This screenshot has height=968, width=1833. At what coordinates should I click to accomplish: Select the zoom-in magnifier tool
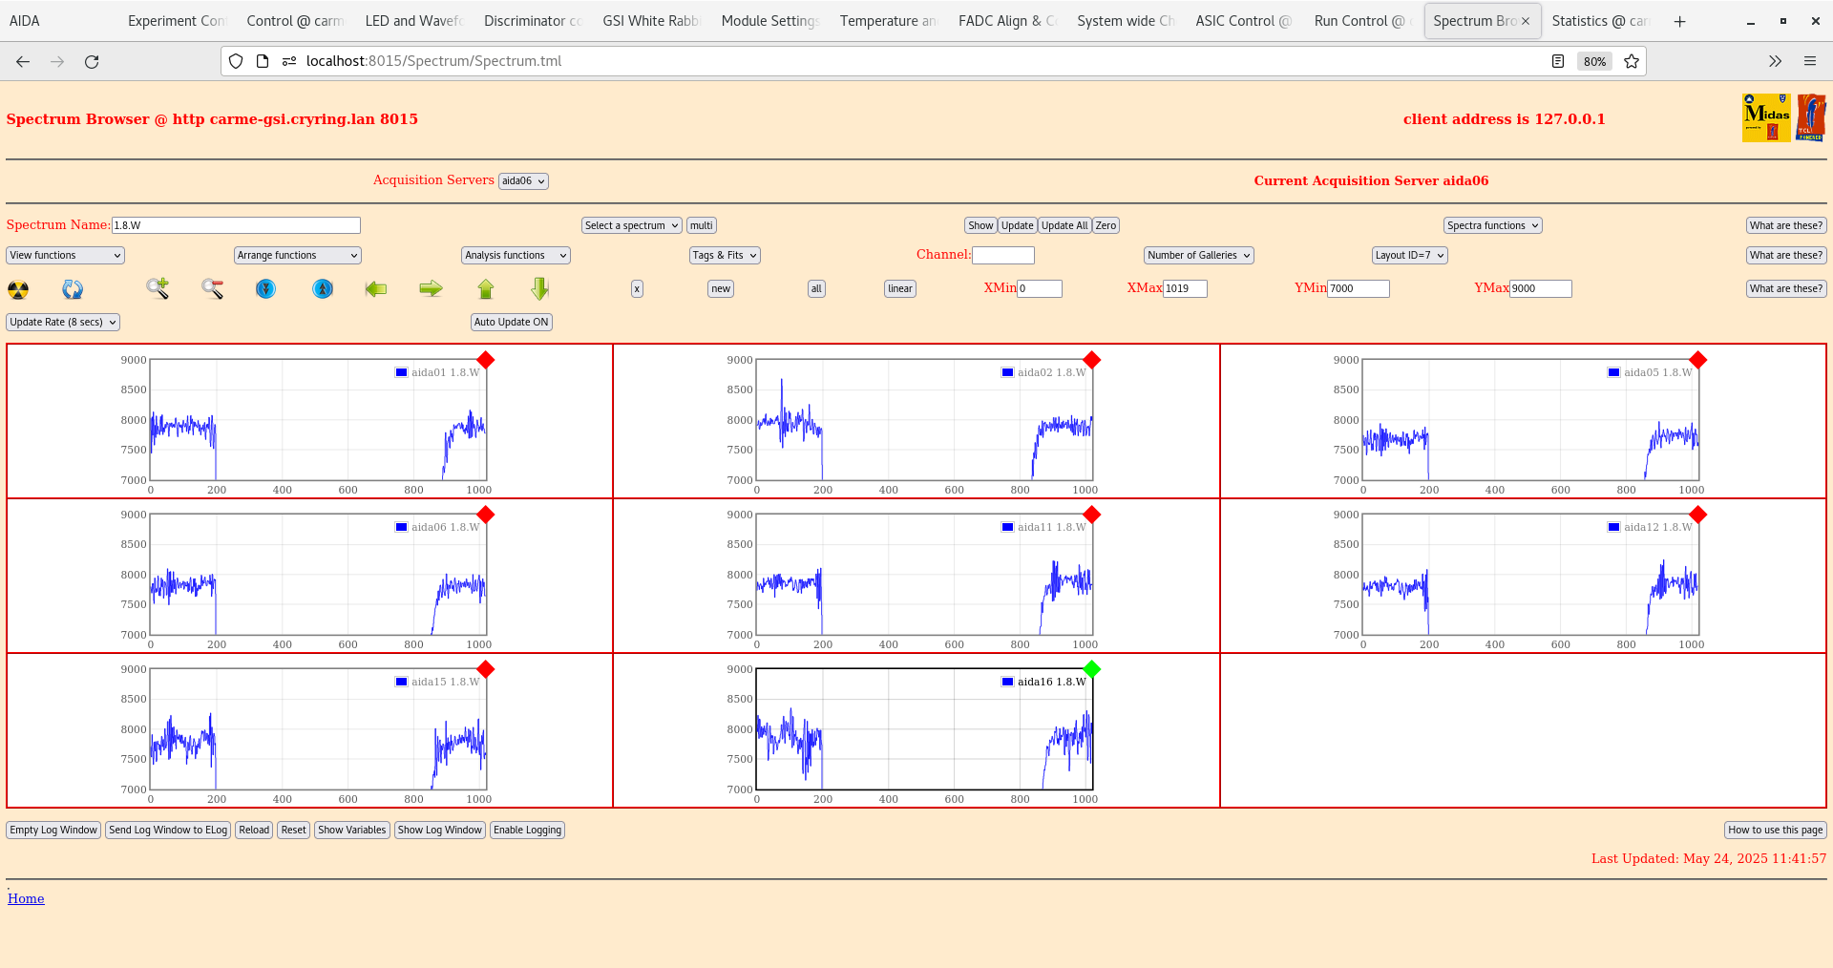coord(158,288)
